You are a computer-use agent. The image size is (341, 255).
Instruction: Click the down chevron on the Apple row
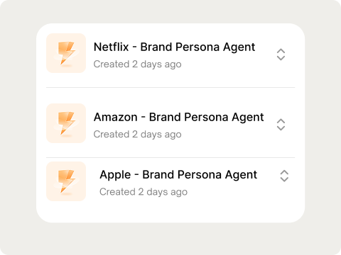pos(284,179)
